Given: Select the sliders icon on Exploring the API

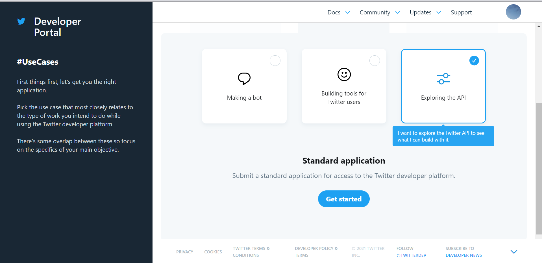Looking at the screenshot, I should 443,79.
